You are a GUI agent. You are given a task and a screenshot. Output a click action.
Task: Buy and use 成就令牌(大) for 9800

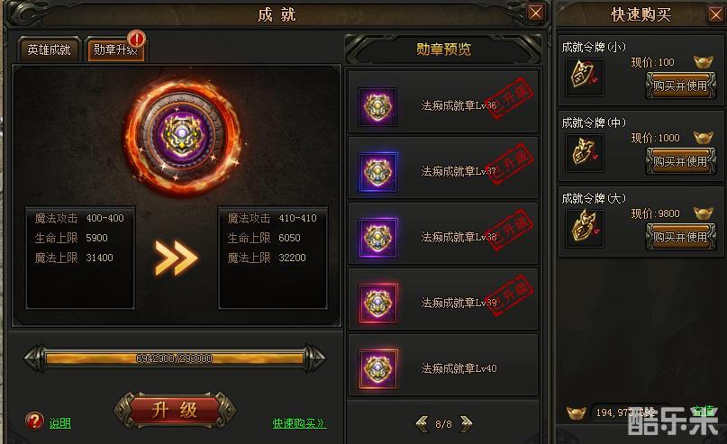680,237
